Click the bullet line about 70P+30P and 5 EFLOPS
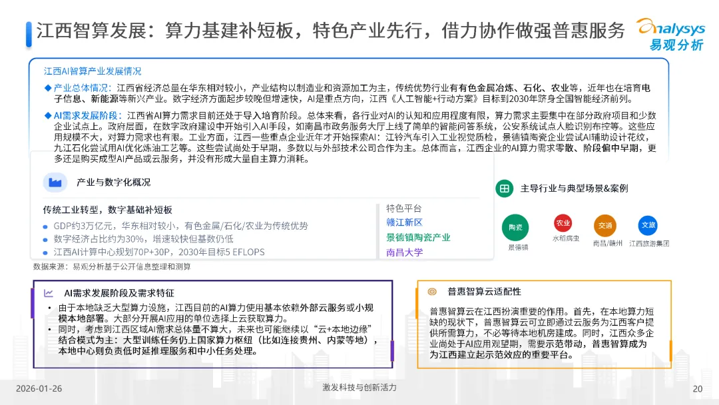 coord(159,252)
